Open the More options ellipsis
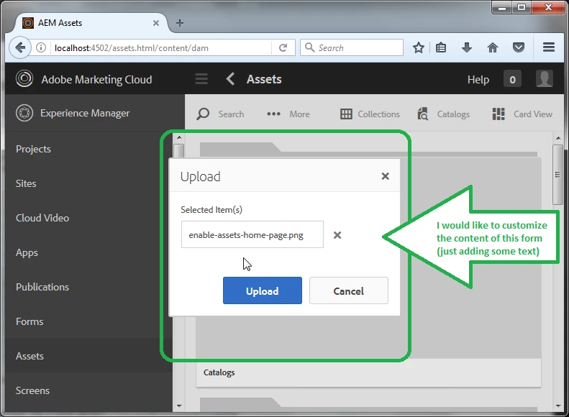This screenshot has height=417, width=569. pos(273,114)
